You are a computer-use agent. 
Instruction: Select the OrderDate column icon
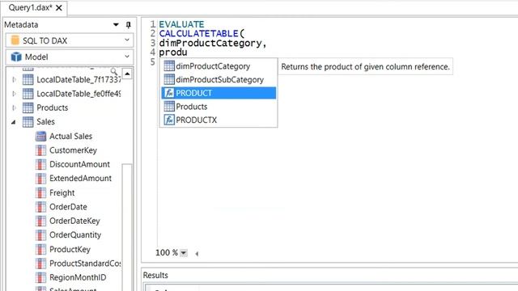[40, 207]
